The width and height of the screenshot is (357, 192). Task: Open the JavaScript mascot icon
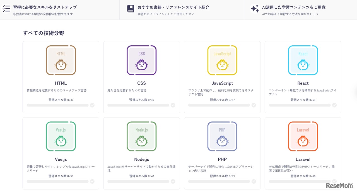[x=222, y=60]
